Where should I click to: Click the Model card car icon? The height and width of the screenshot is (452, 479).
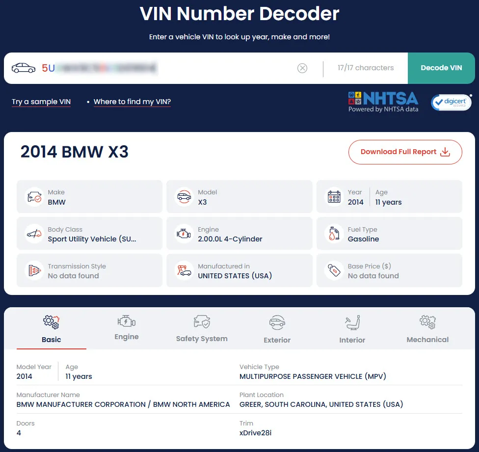[x=184, y=197]
